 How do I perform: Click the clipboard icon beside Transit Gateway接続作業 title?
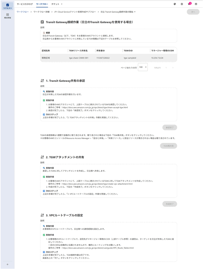point(42,22)
